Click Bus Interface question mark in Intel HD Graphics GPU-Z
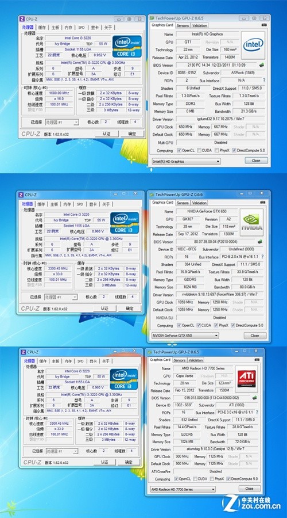Image resolution: width=287 pixels, height=518 pixels. point(264,80)
